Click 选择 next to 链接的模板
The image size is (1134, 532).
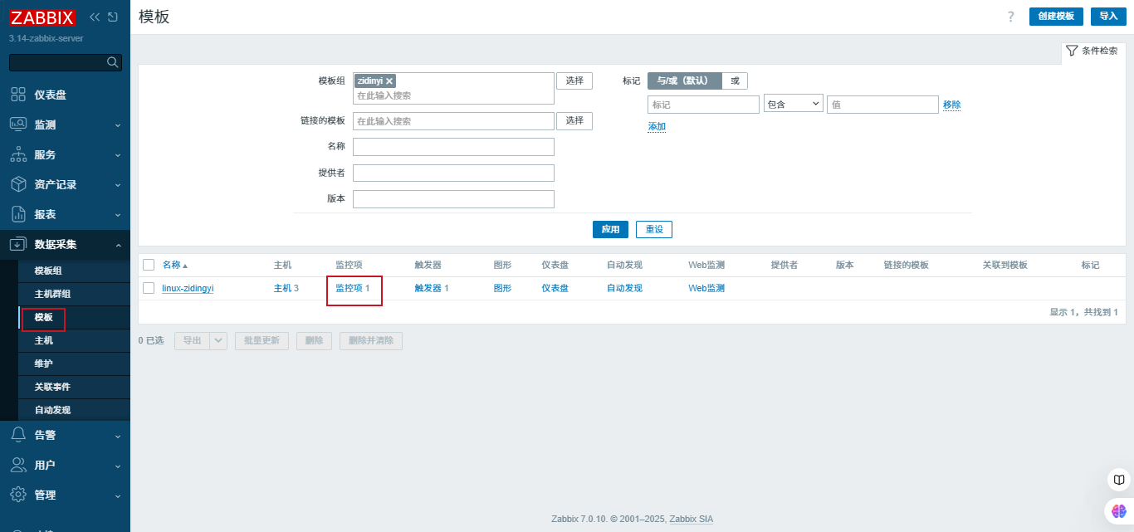coord(574,121)
